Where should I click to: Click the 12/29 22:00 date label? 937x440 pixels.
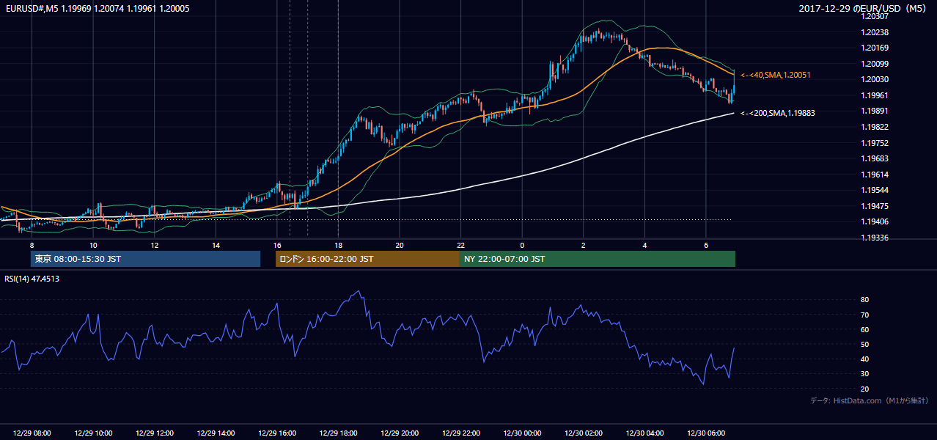coord(461,433)
